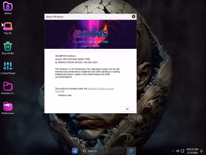Open the Task View taskbar icon
Screen dimensions: 206x155
point(131,151)
